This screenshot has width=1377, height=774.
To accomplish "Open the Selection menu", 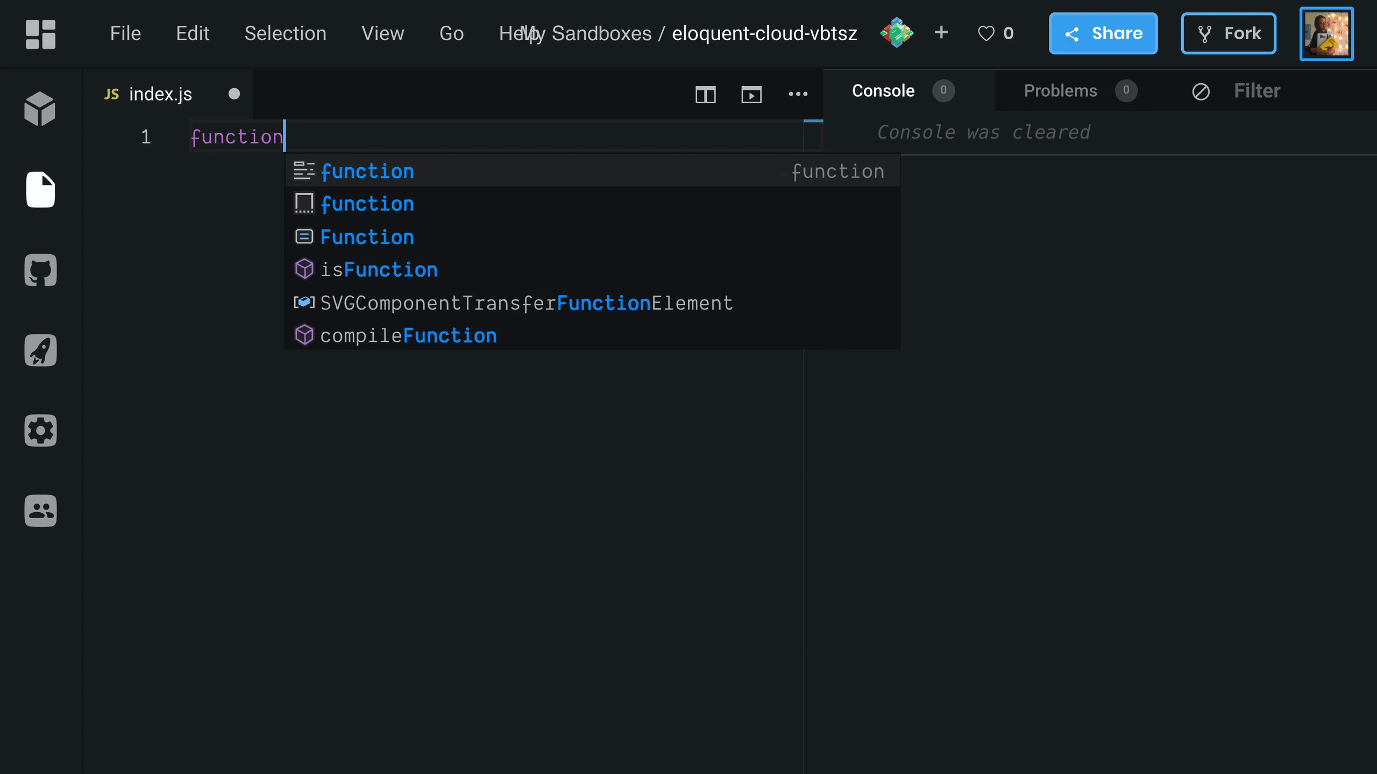I will tap(285, 33).
